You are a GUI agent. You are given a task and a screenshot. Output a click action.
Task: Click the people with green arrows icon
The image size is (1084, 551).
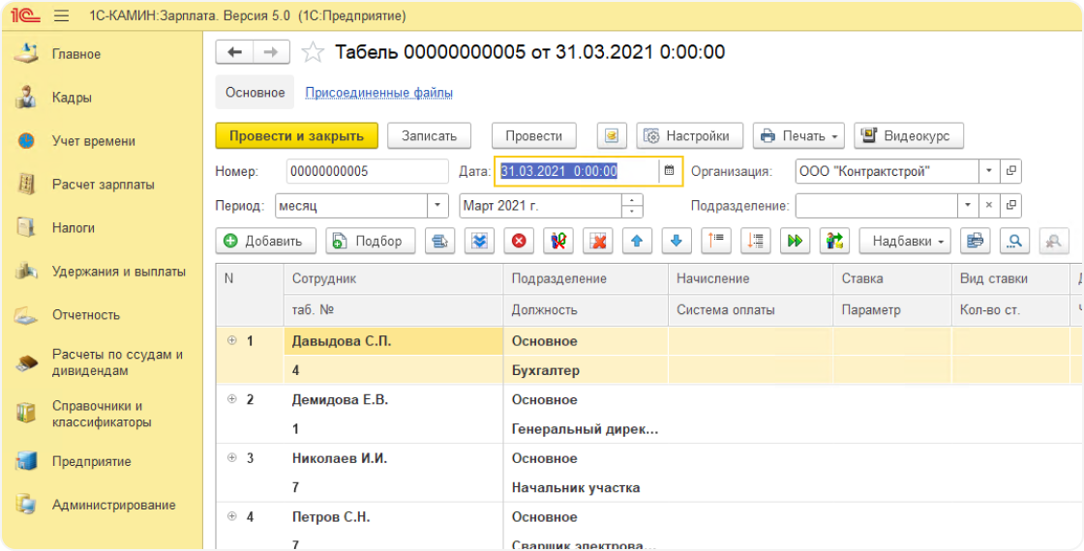834,241
